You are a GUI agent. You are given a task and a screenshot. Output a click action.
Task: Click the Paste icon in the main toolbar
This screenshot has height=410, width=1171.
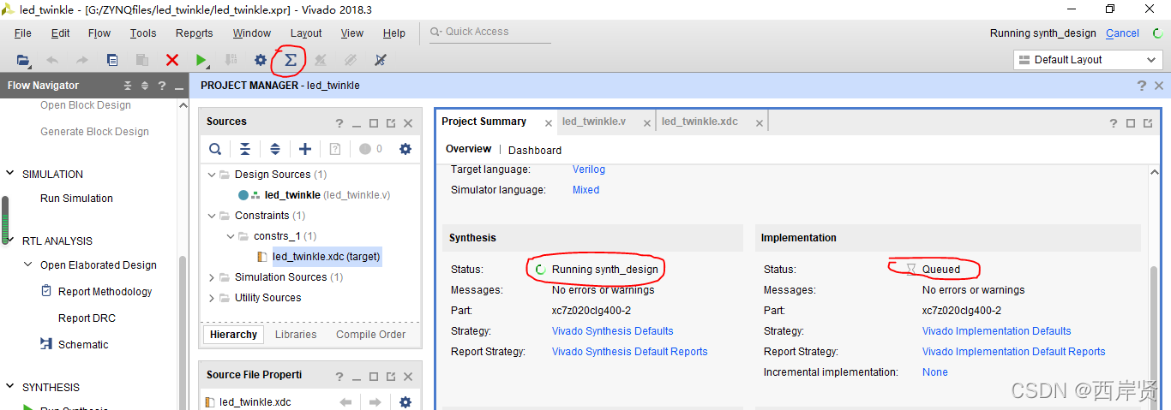click(x=142, y=60)
